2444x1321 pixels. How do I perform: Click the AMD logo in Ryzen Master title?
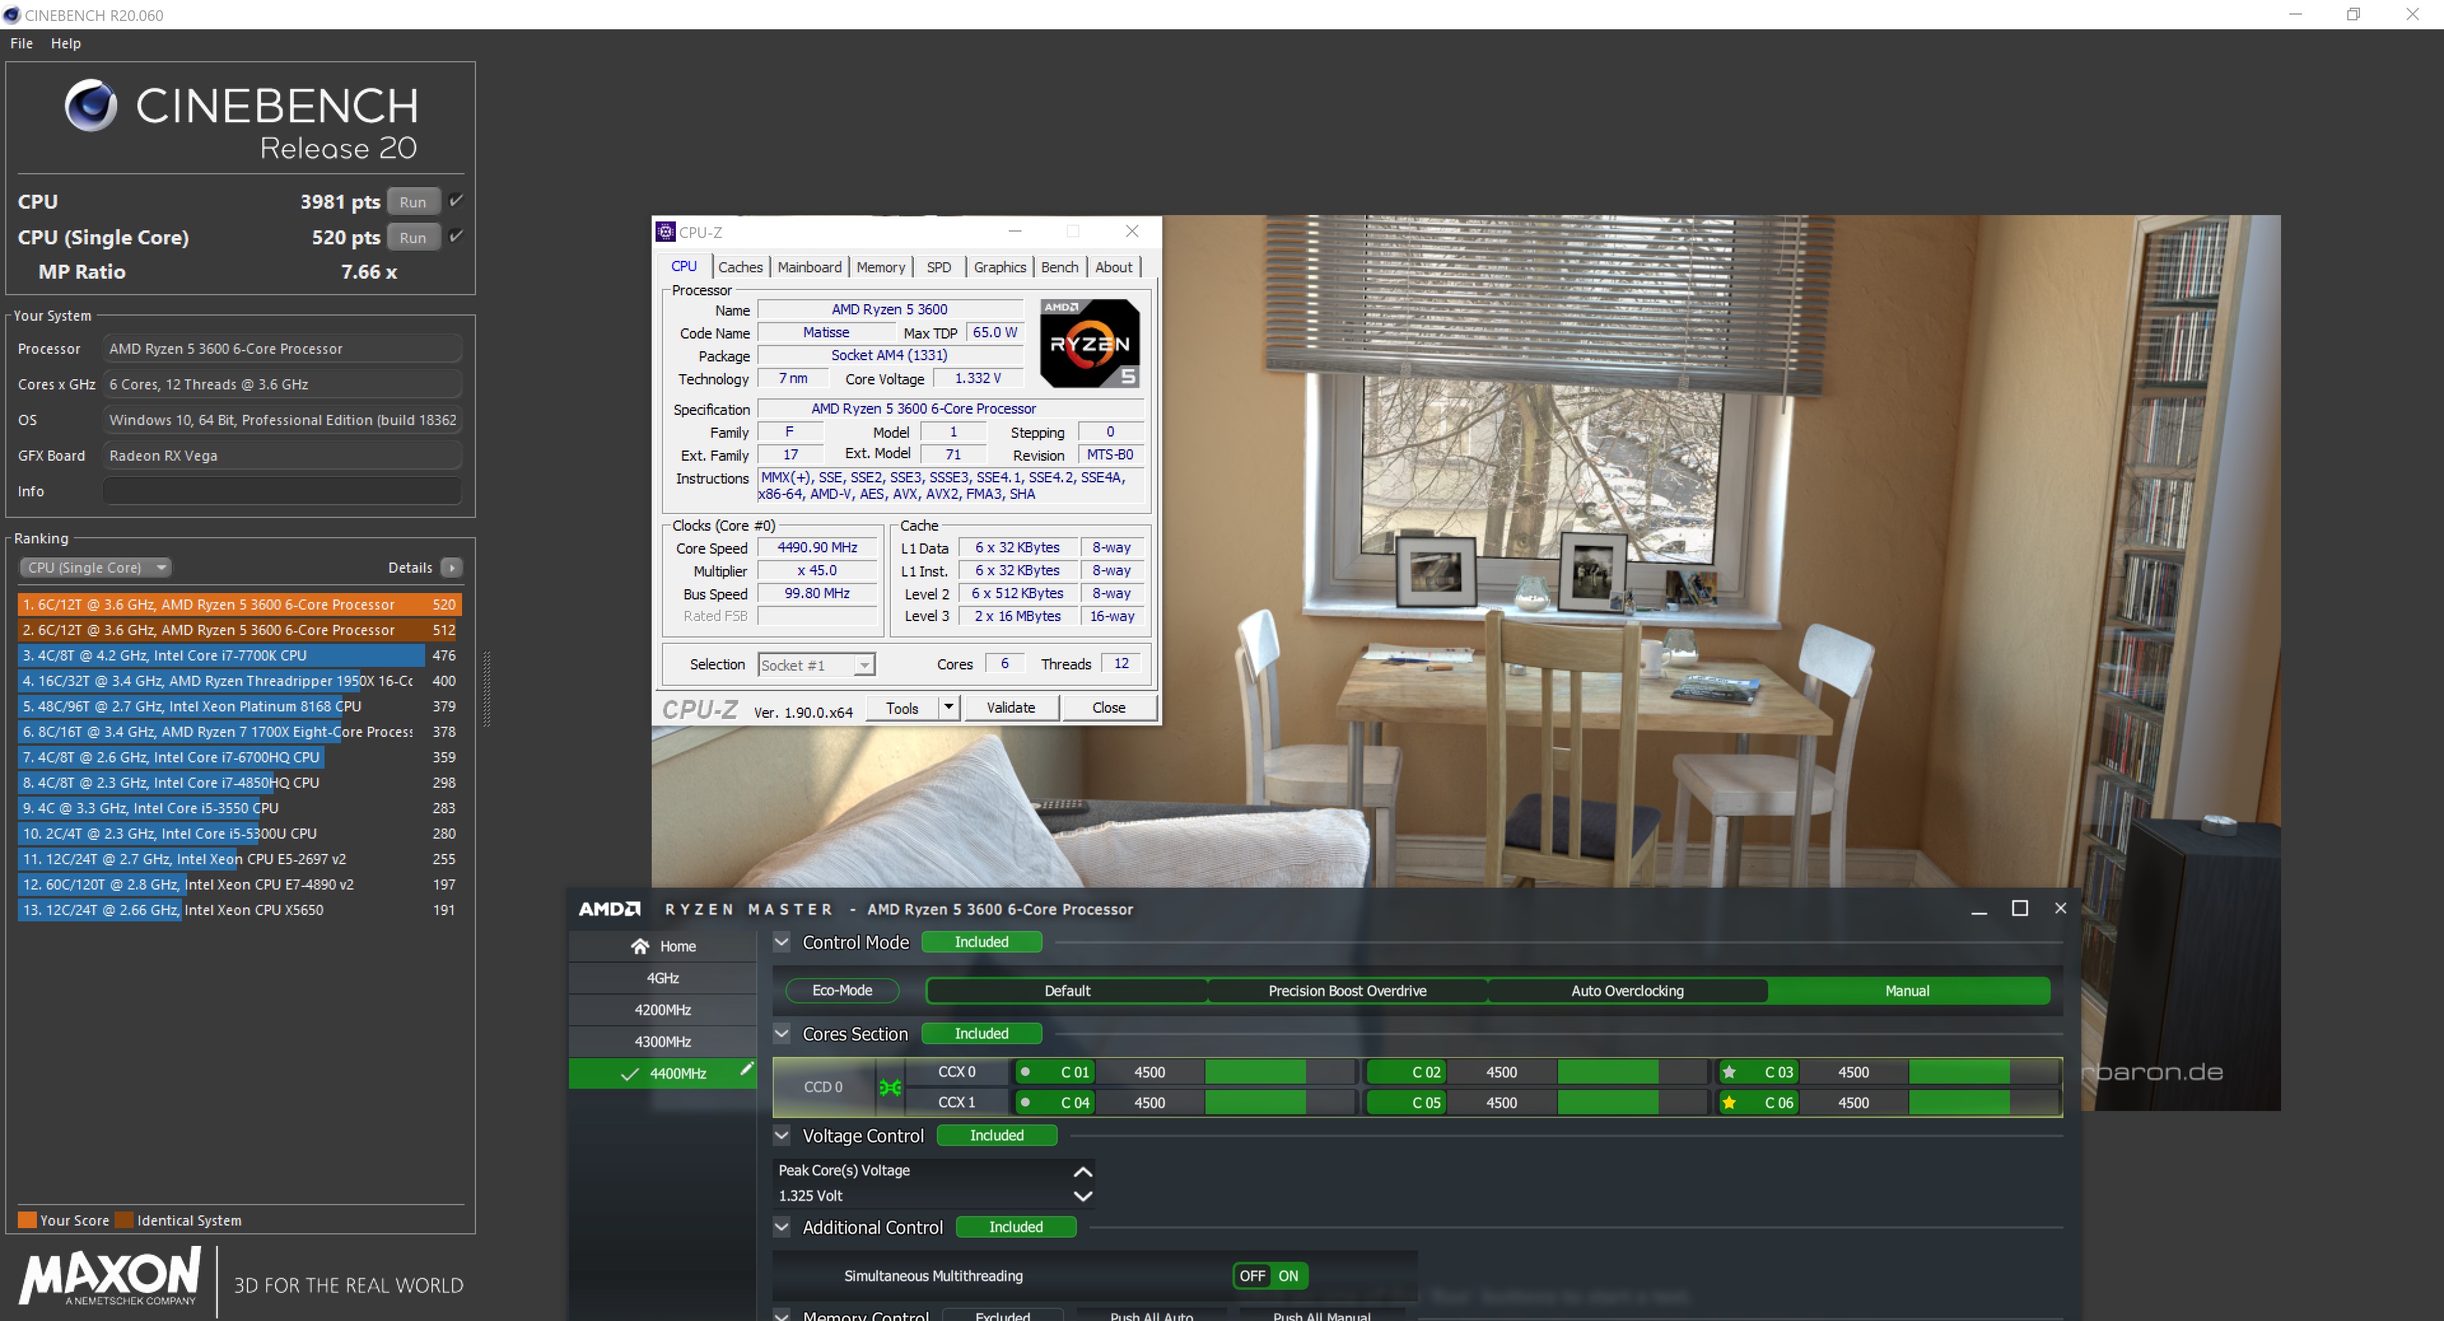tap(609, 909)
